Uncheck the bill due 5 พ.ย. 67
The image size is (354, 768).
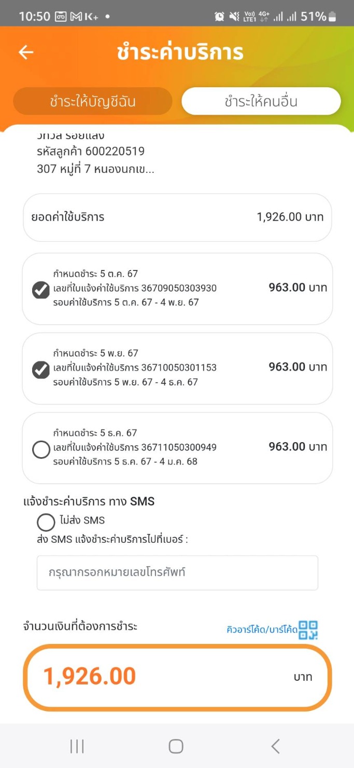point(41,369)
